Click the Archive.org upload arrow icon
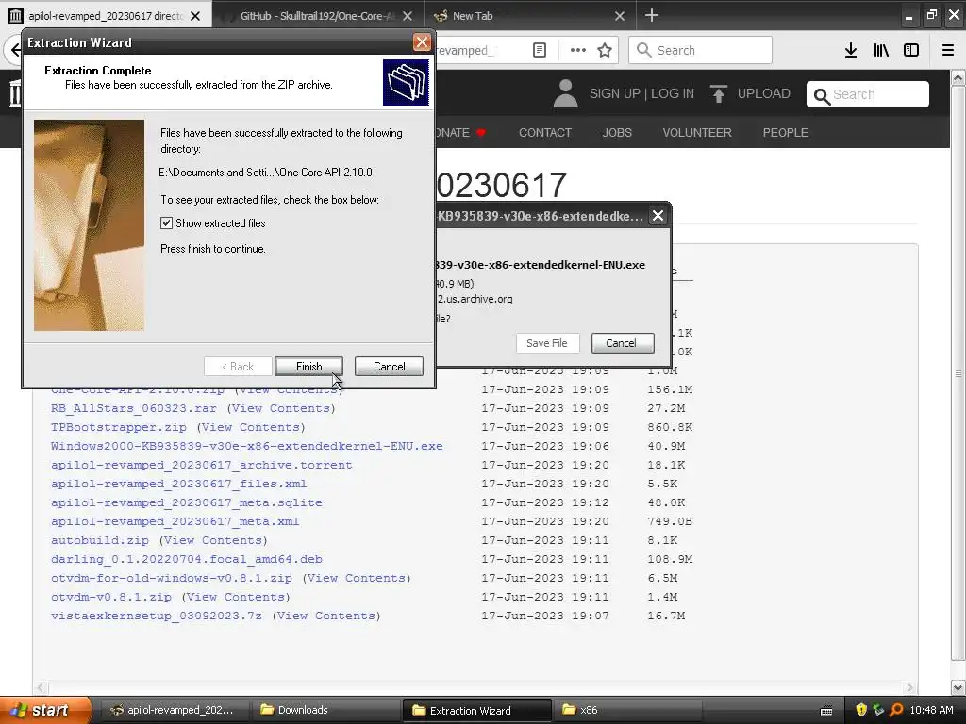This screenshot has width=966, height=724. [718, 93]
